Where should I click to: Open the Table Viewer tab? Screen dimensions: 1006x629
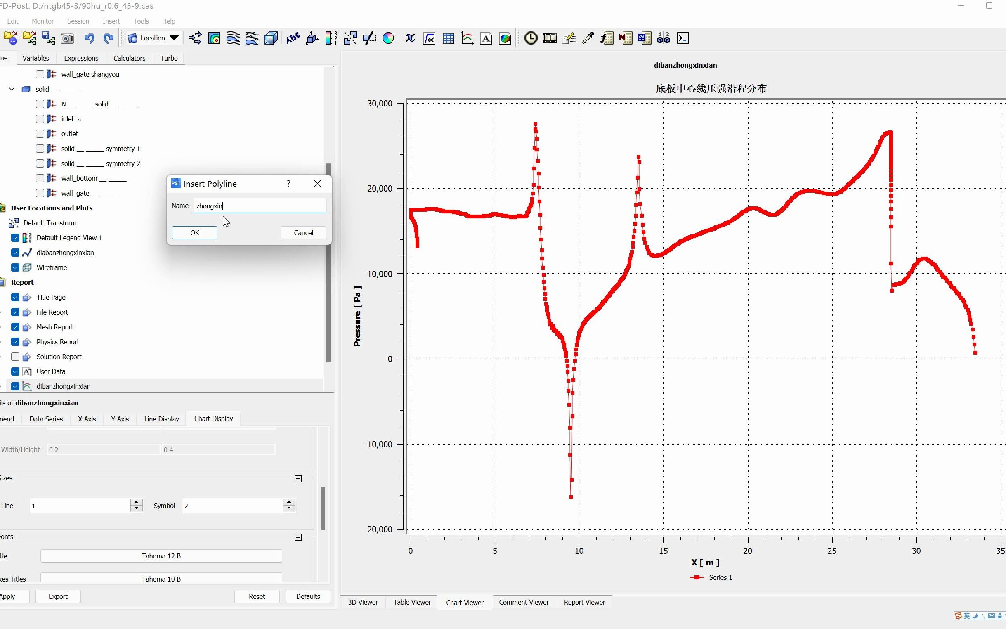[412, 602]
